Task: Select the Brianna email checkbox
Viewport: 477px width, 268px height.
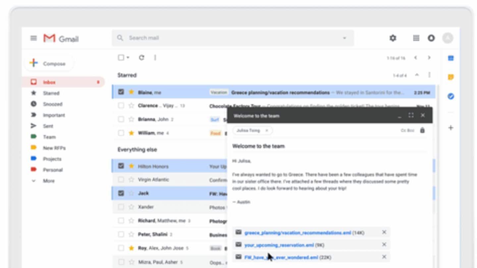Action: tap(121, 119)
